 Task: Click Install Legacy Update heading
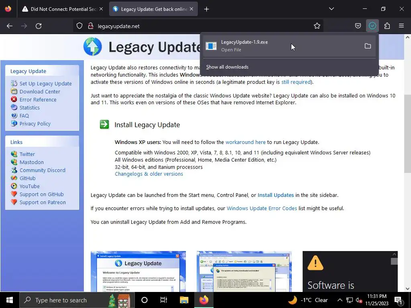tap(147, 125)
